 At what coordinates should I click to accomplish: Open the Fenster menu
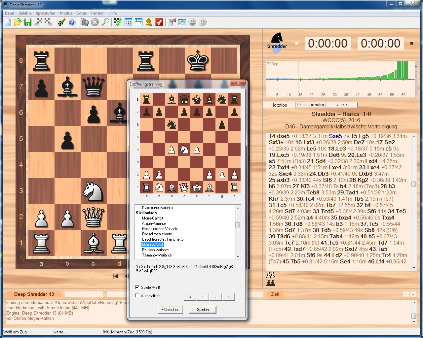coord(97,13)
